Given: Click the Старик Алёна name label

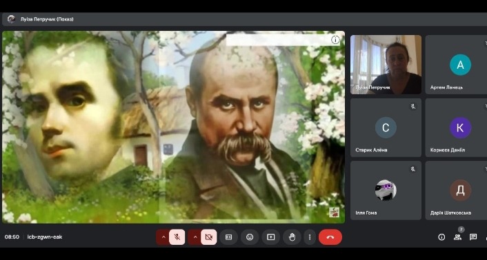Looking at the screenshot, I should pyautogui.click(x=371, y=150).
